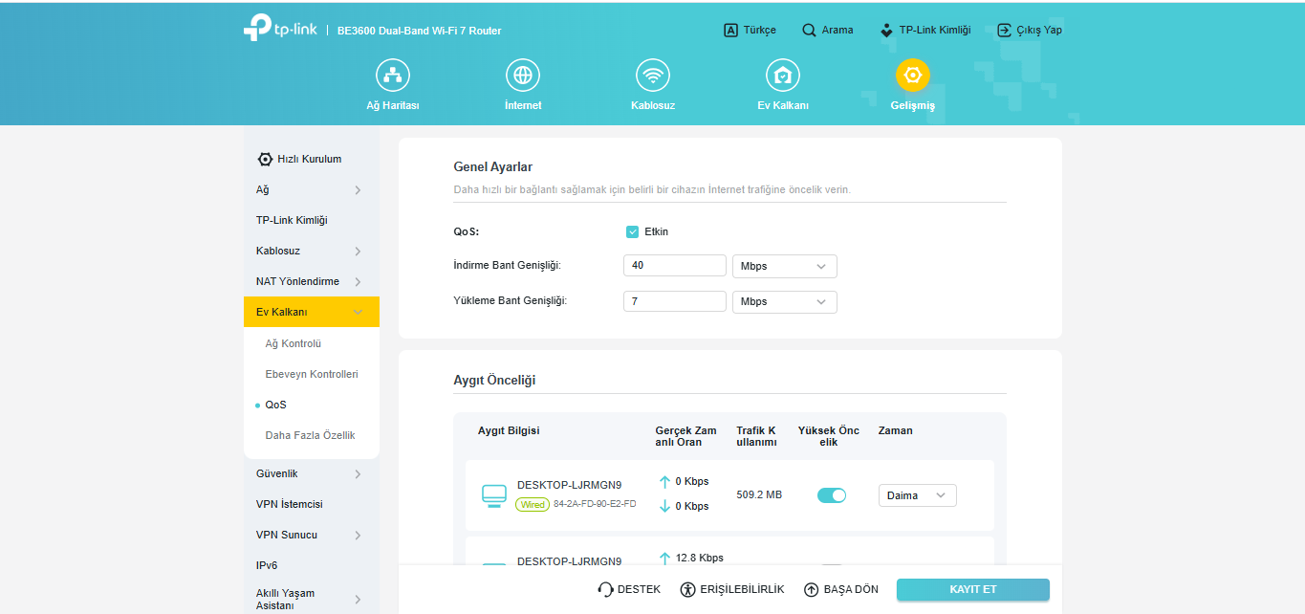Click upload arrow next to 0 Kbps

[664, 481]
